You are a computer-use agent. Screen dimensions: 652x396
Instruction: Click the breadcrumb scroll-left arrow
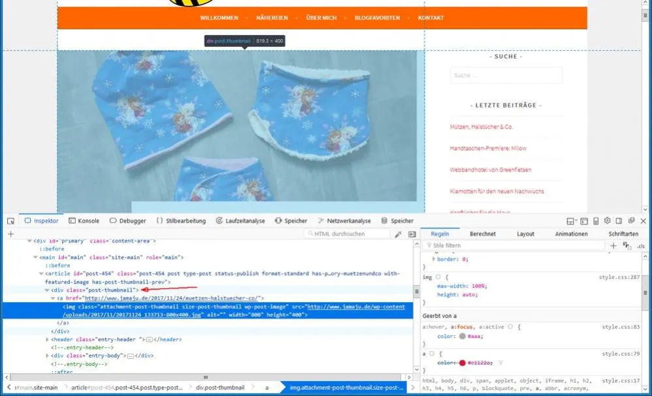coord(8,388)
